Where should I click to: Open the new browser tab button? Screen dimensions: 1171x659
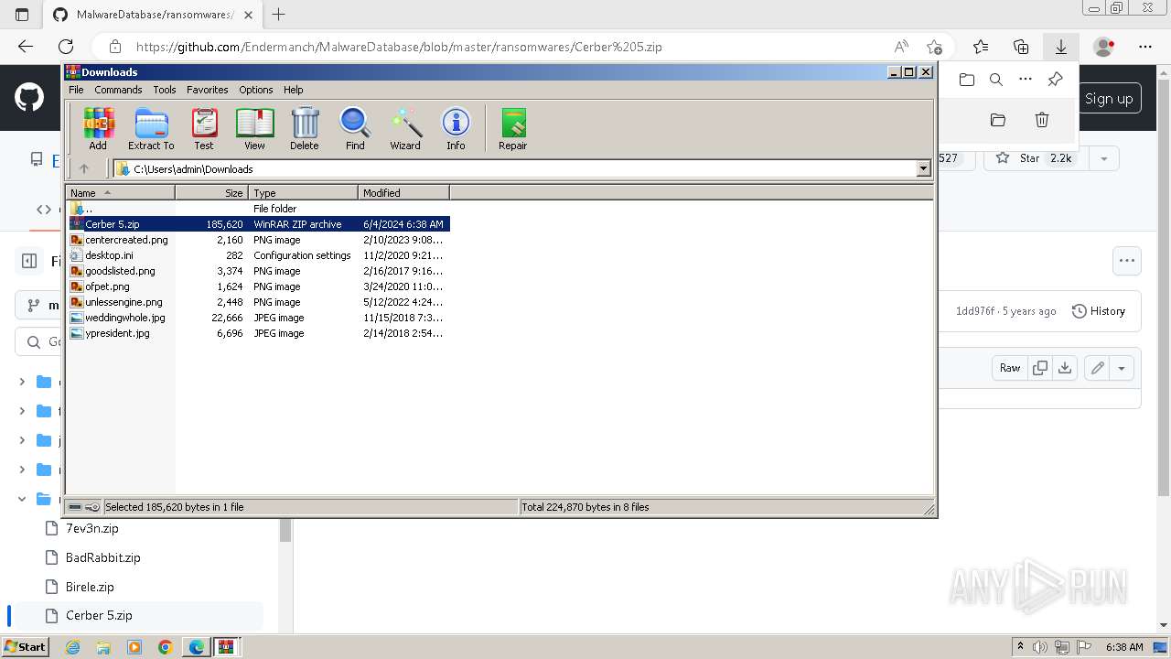pyautogui.click(x=279, y=15)
